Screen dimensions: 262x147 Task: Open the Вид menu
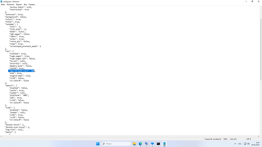25,5
